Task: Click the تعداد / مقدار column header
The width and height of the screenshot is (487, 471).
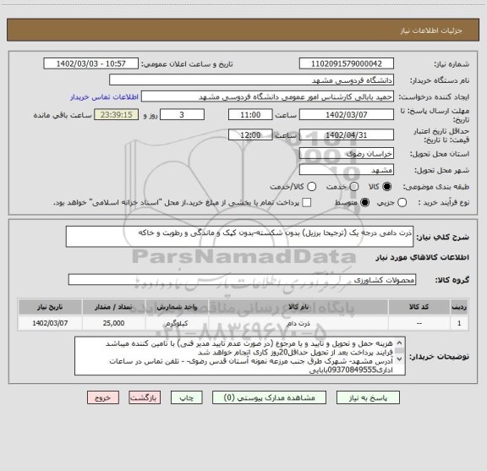Action: [113, 307]
